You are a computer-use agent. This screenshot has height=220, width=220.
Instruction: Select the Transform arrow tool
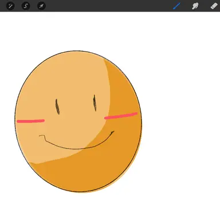pyautogui.click(x=41, y=6)
